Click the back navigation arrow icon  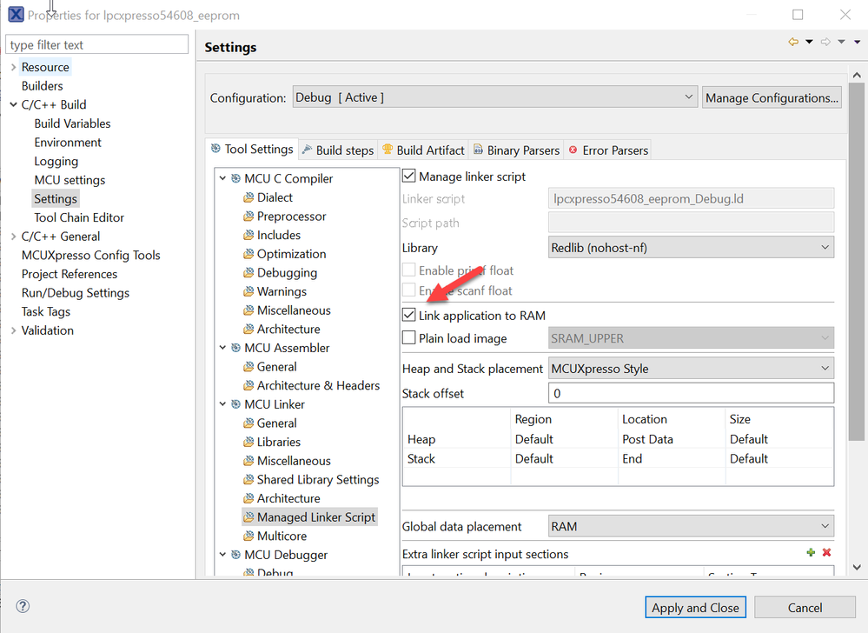click(x=793, y=42)
